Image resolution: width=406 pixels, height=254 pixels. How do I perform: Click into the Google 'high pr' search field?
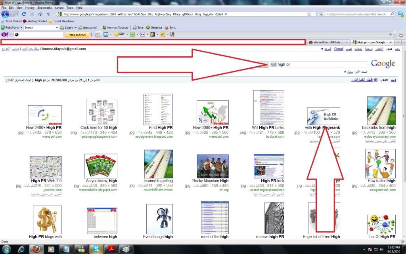click(x=322, y=64)
